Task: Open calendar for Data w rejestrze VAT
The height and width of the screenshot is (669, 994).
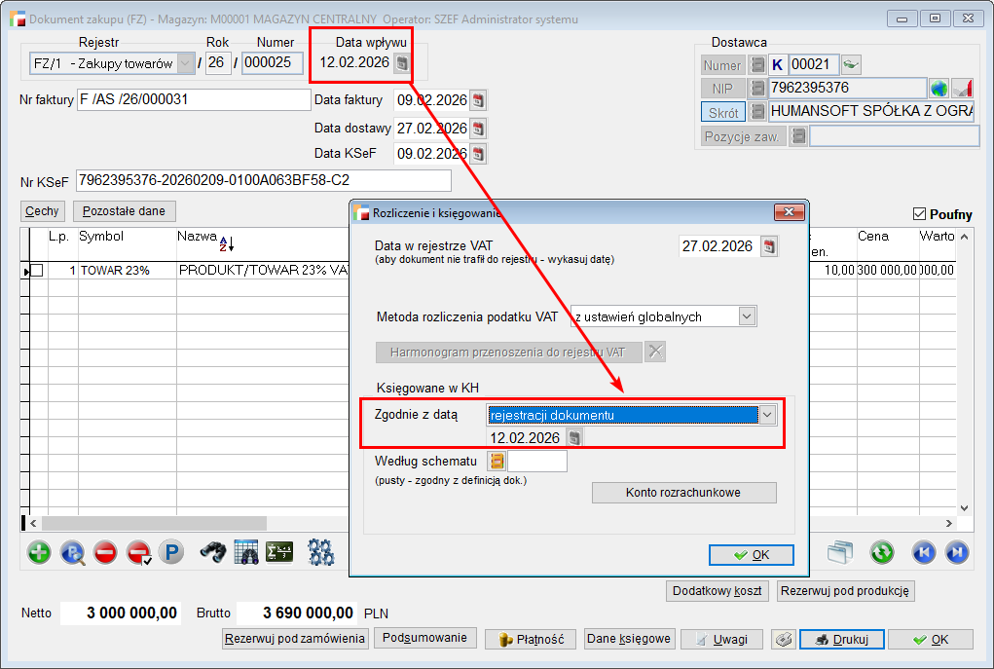Action: coord(769,246)
